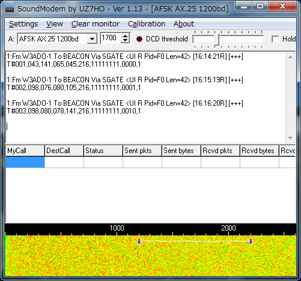Enable the Hold checkbox

point(275,39)
